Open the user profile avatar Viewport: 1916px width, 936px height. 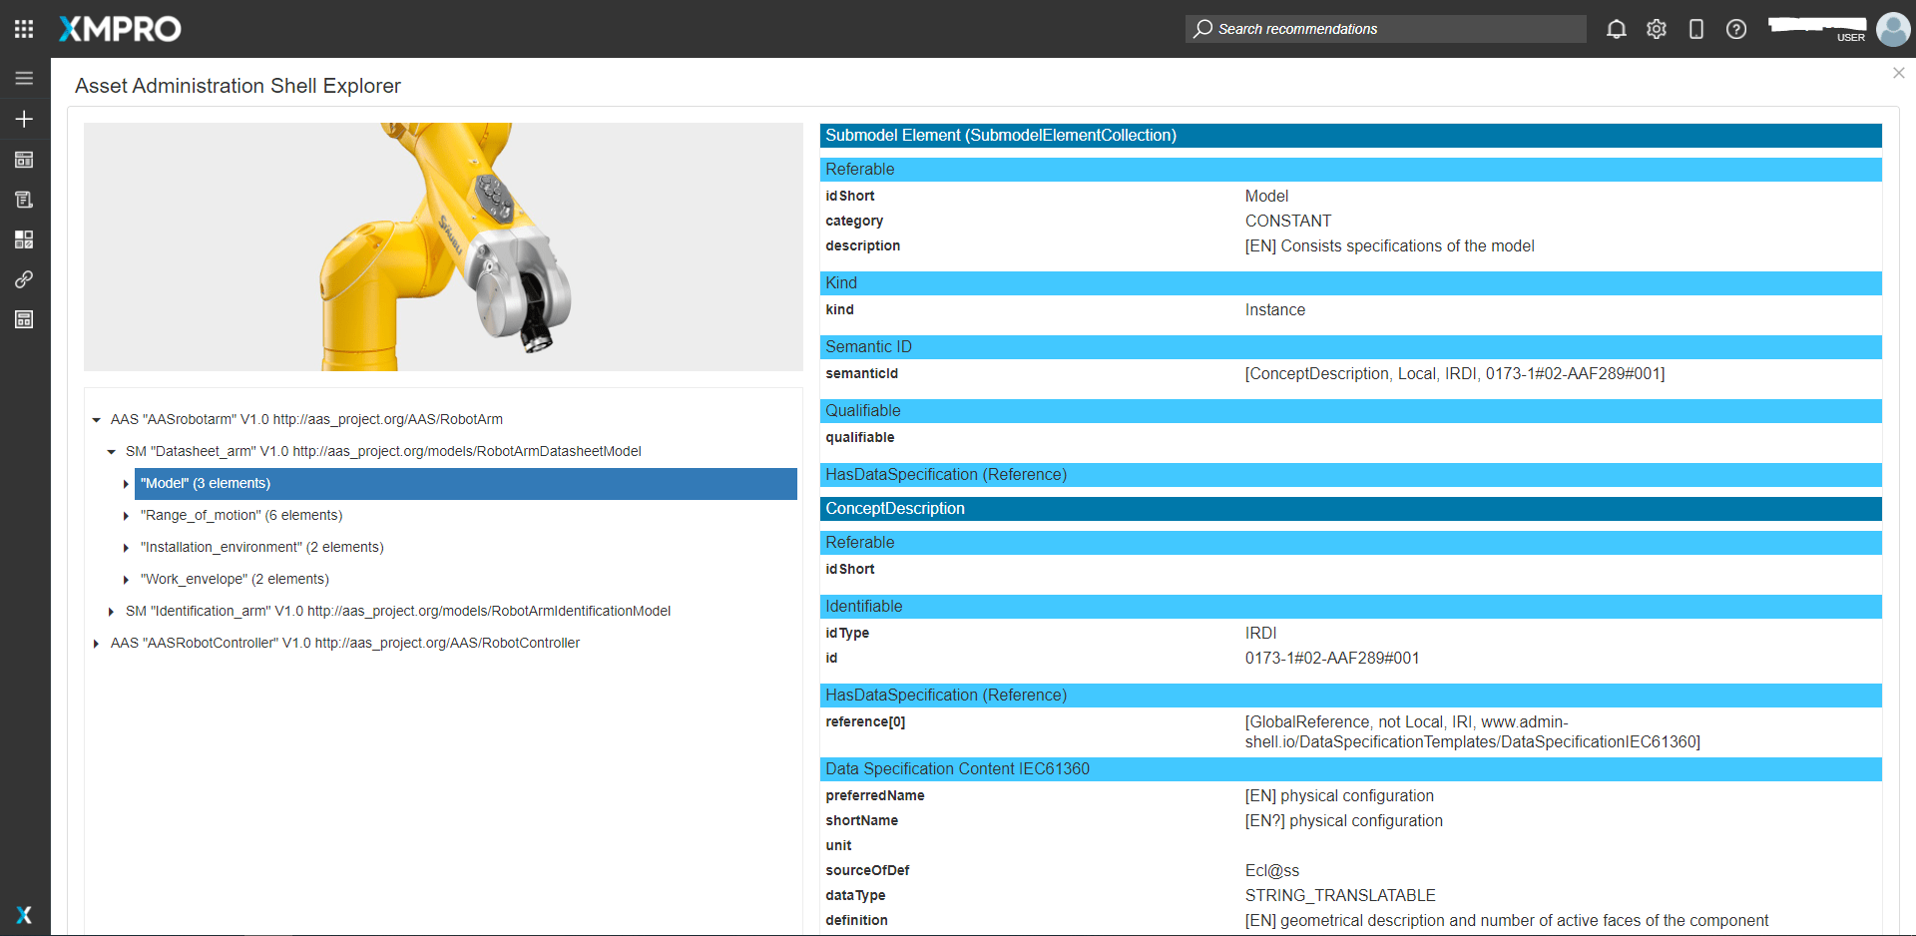1893,29
